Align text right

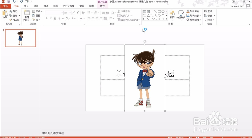[x=97, y=18]
